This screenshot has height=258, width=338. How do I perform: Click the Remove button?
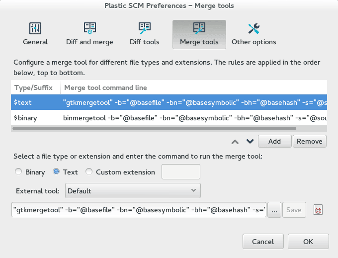pos(310,141)
